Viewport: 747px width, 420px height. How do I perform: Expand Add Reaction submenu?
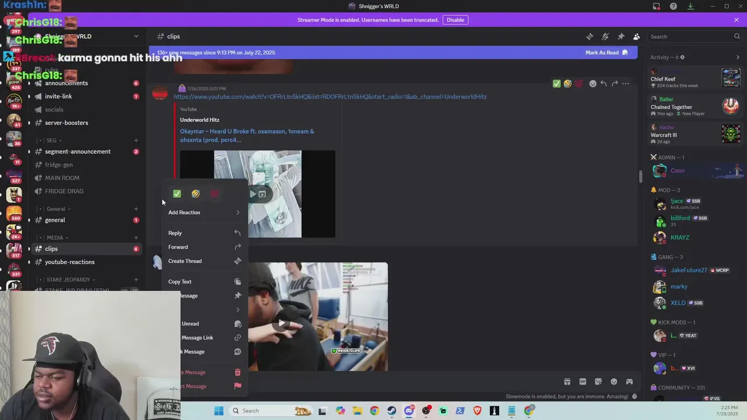point(204,212)
